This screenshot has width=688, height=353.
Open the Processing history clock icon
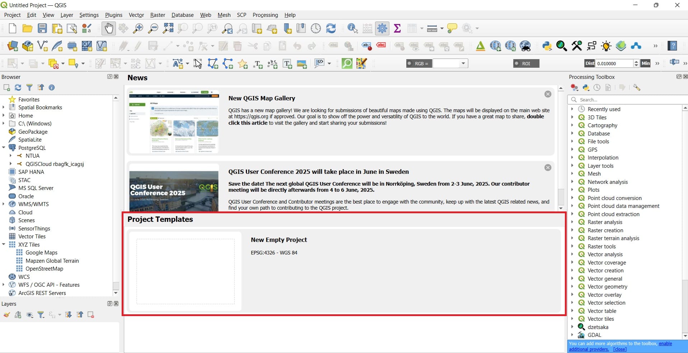pyautogui.click(x=597, y=87)
